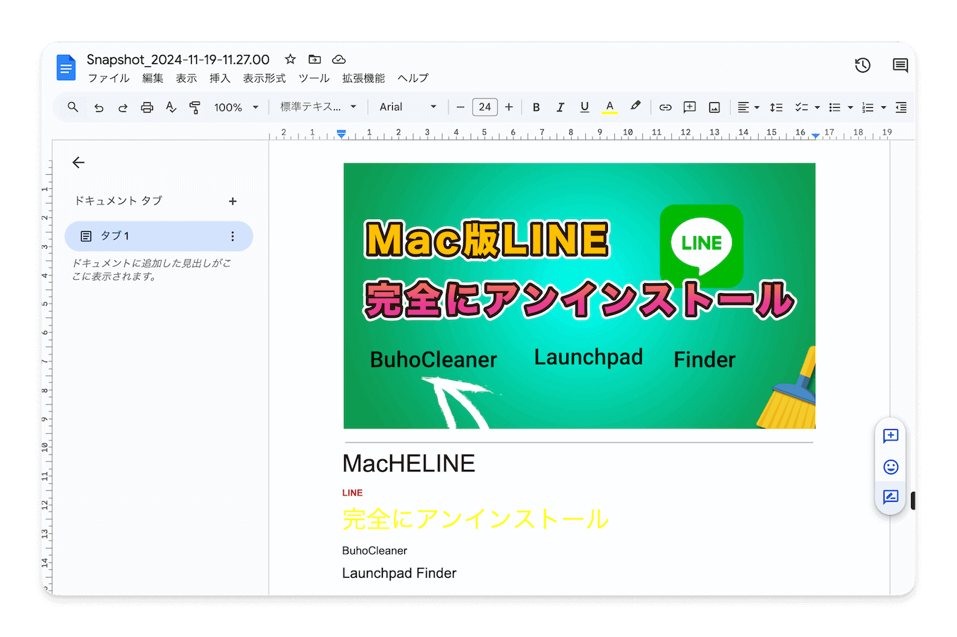Select タブ1 in document tabs
The width and height of the screenshot is (957, 637).
159,236
